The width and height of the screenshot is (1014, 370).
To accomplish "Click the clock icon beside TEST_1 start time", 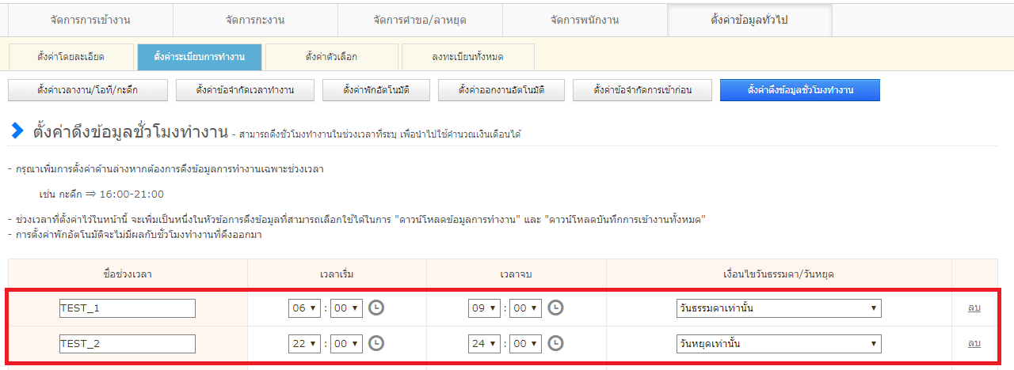I will click(376, 308).
